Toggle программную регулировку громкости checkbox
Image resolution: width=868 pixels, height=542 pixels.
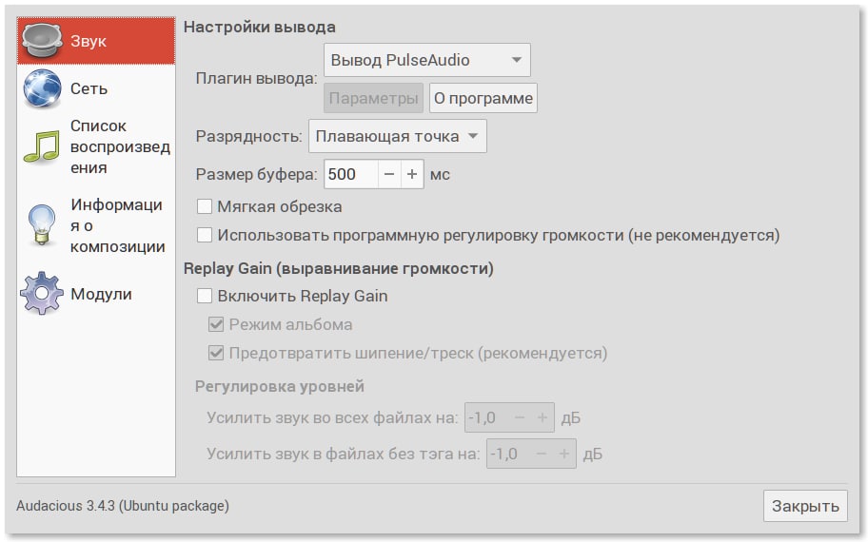coord(205,235)
